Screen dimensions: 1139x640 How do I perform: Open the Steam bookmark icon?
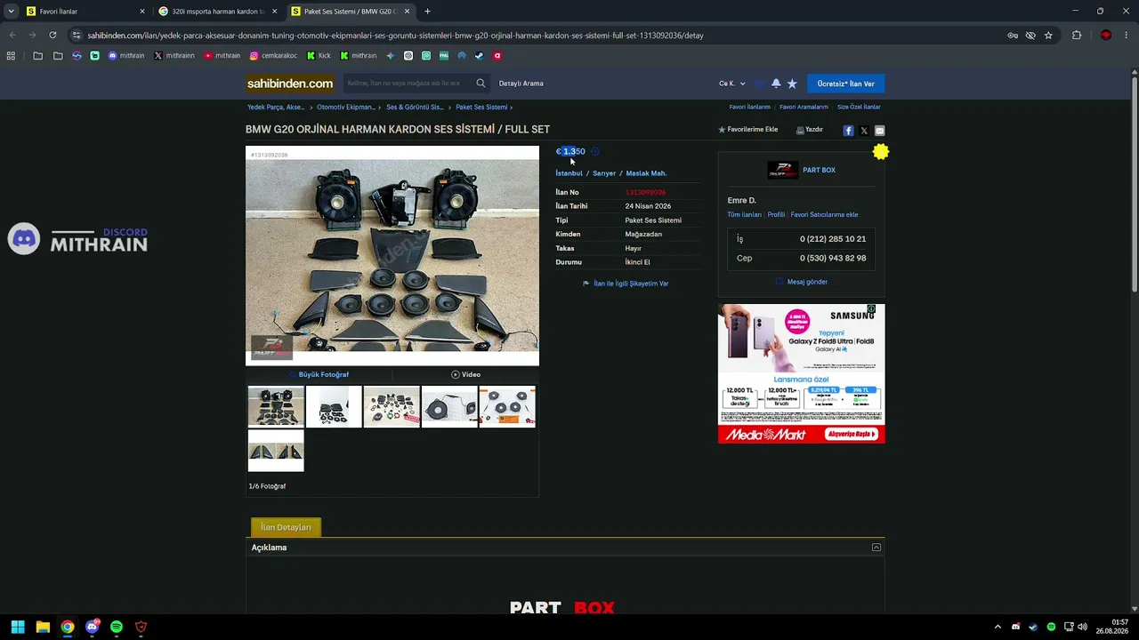tap(479, 55)
